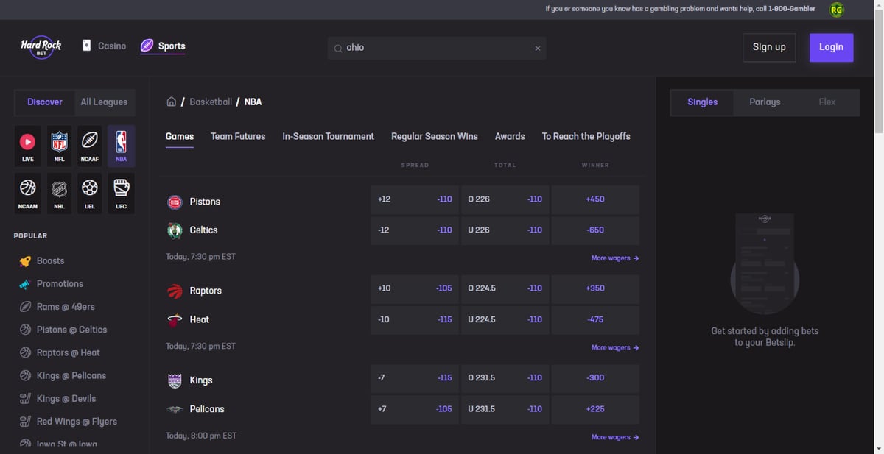
Task: Switch betslip to Singles
Action: 702,102
